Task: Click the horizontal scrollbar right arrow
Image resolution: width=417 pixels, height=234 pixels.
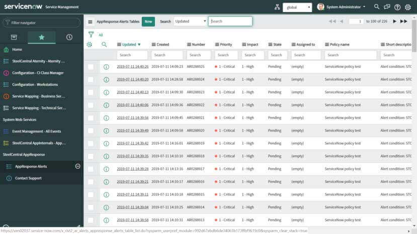Action: click(409, 231)
